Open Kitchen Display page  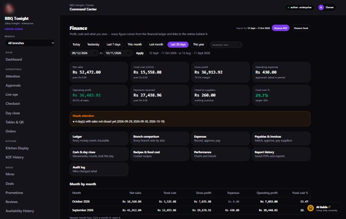pos(17,148)
